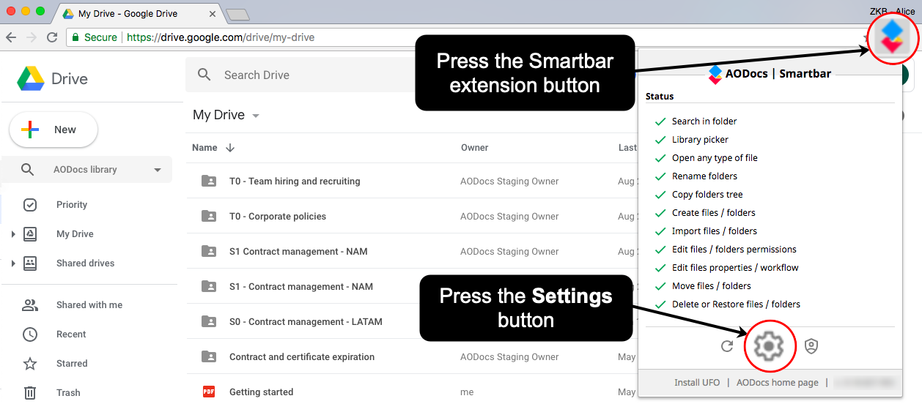Click the Secure padlock in the address bar
The width and height of the screenshot is (922, 404).
point(75,37)
